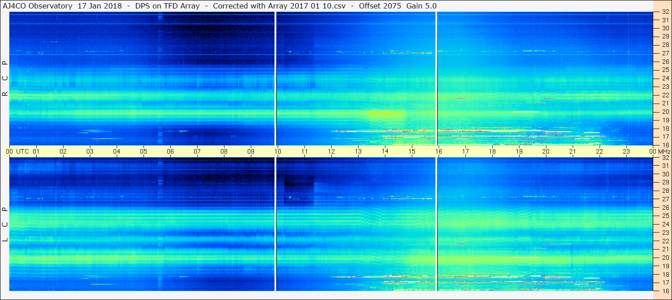
Task: Select the 07 hour tick label
Action: coord(197,151)
